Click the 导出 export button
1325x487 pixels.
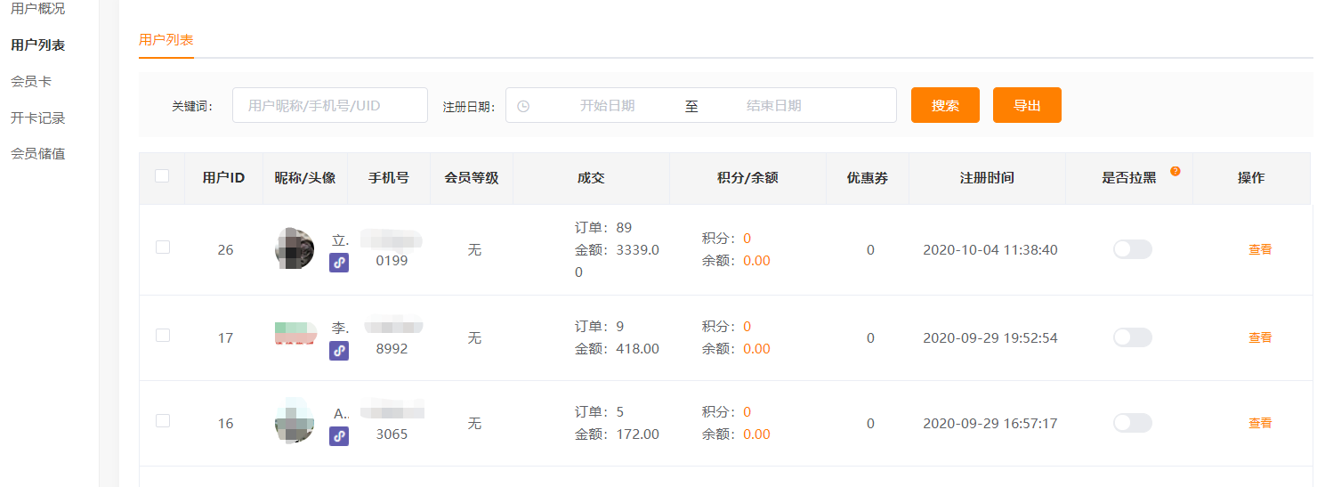click(1027, 105)
